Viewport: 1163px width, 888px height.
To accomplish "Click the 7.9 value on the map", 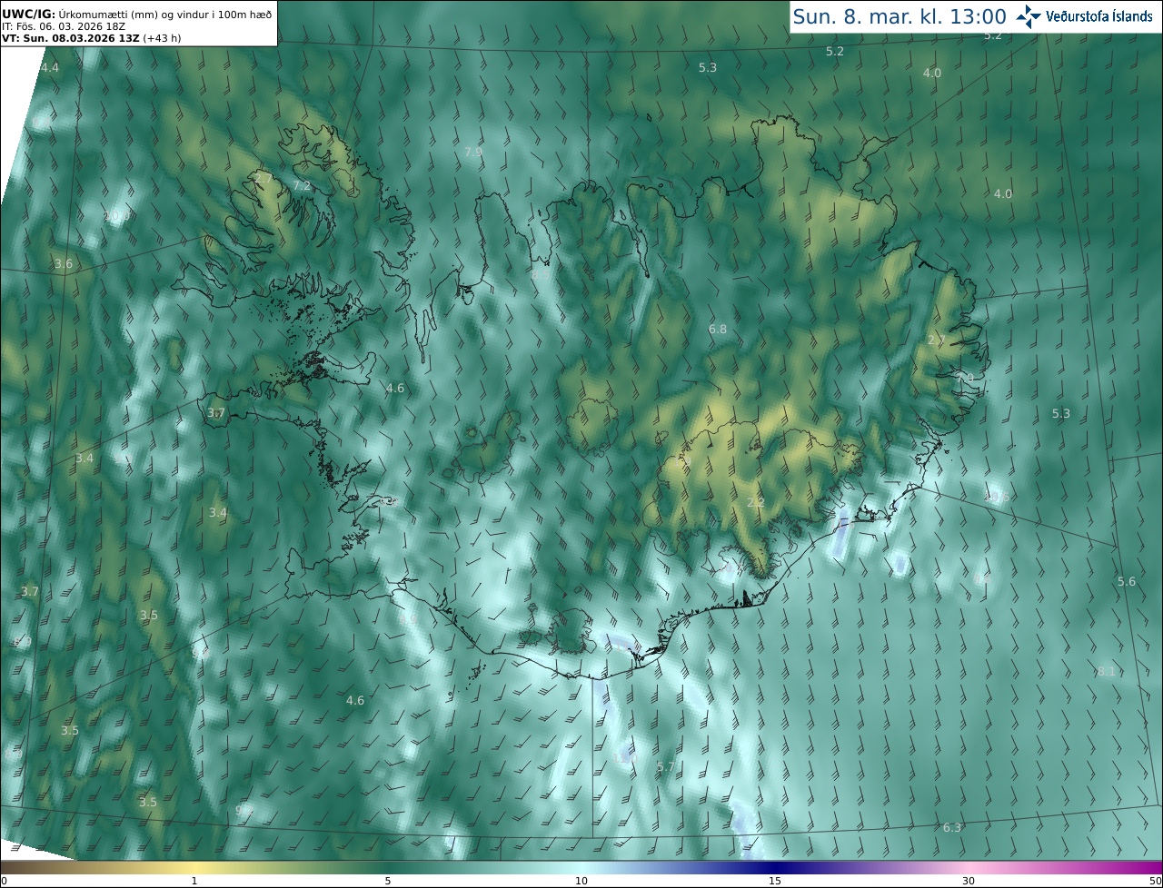I will (x=473, y=152).
